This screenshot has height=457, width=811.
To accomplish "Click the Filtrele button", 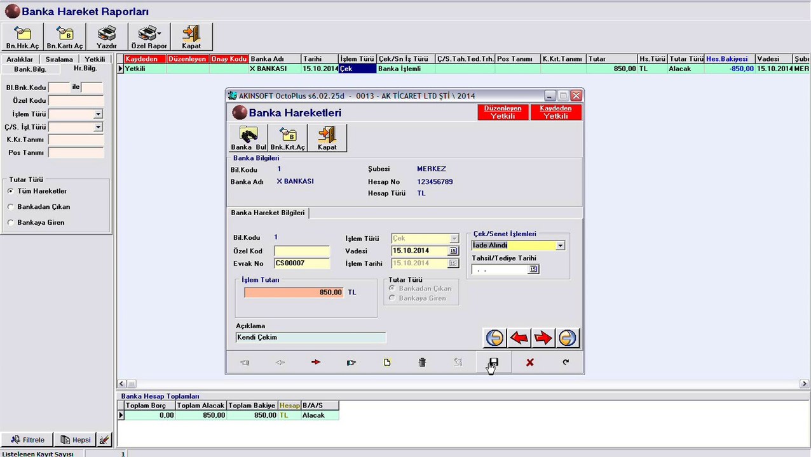I will click(27, 439).
